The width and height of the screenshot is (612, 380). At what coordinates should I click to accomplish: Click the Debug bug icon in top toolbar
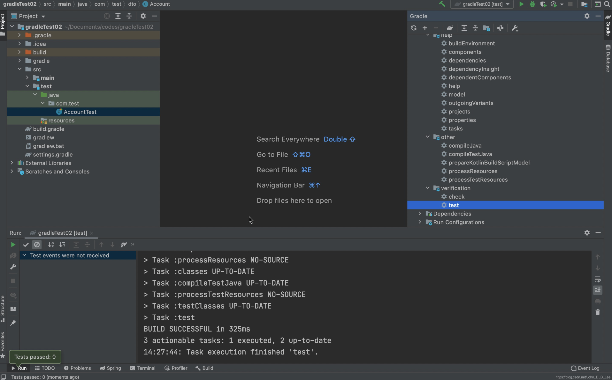(x=532, y=4)
